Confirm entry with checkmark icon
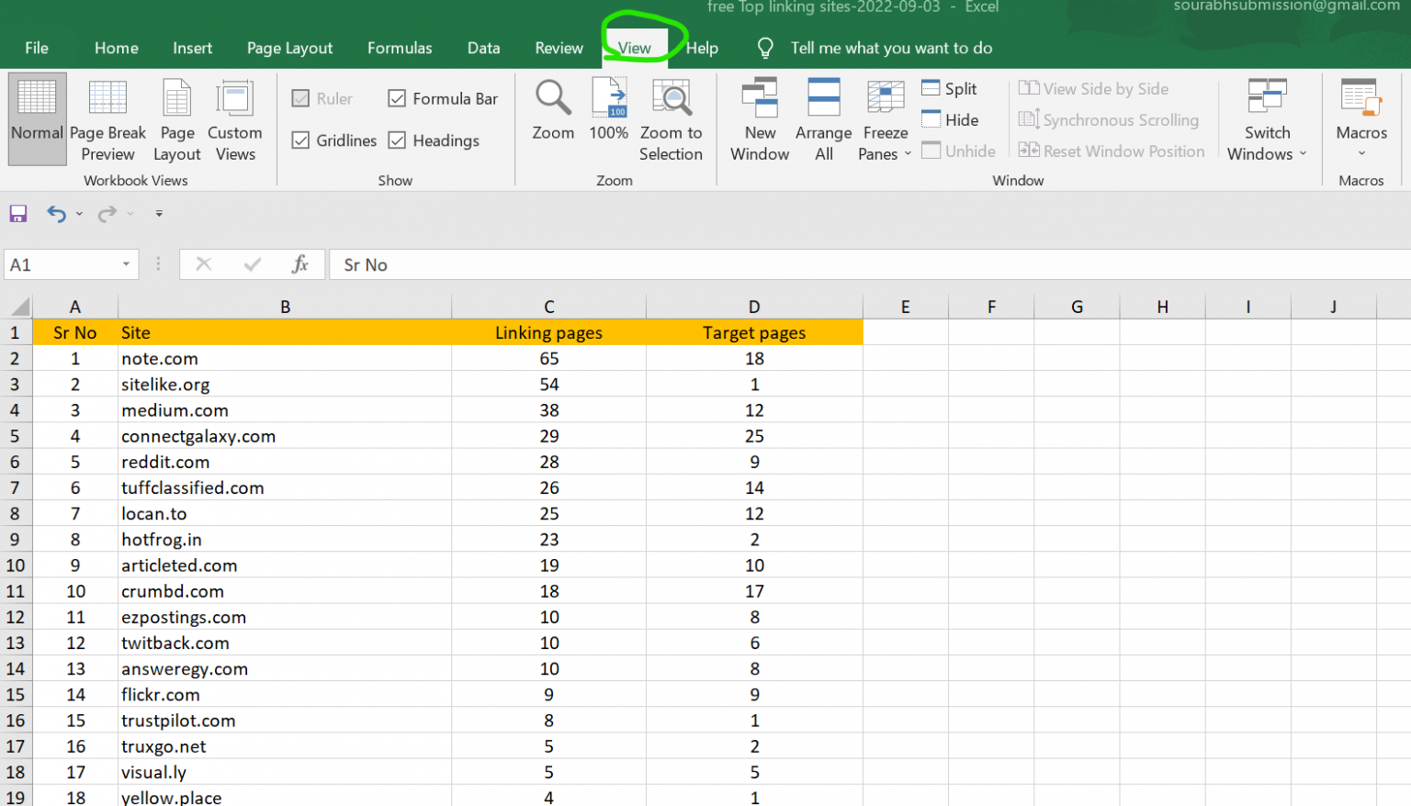Image resolution: width=1411 pixels, height=806 pixels. click(253, 264)
